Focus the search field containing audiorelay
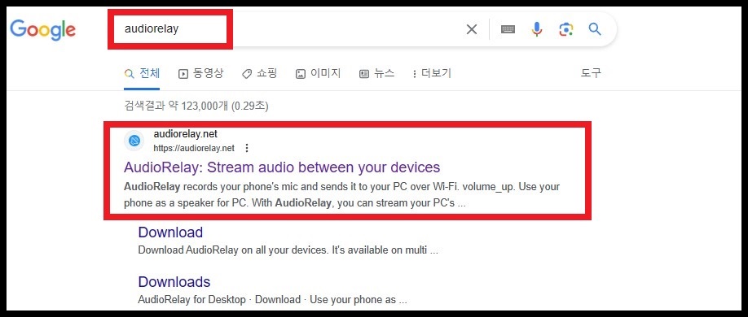Viewport: 748px width, 317px height. click(x=286, y=29)
